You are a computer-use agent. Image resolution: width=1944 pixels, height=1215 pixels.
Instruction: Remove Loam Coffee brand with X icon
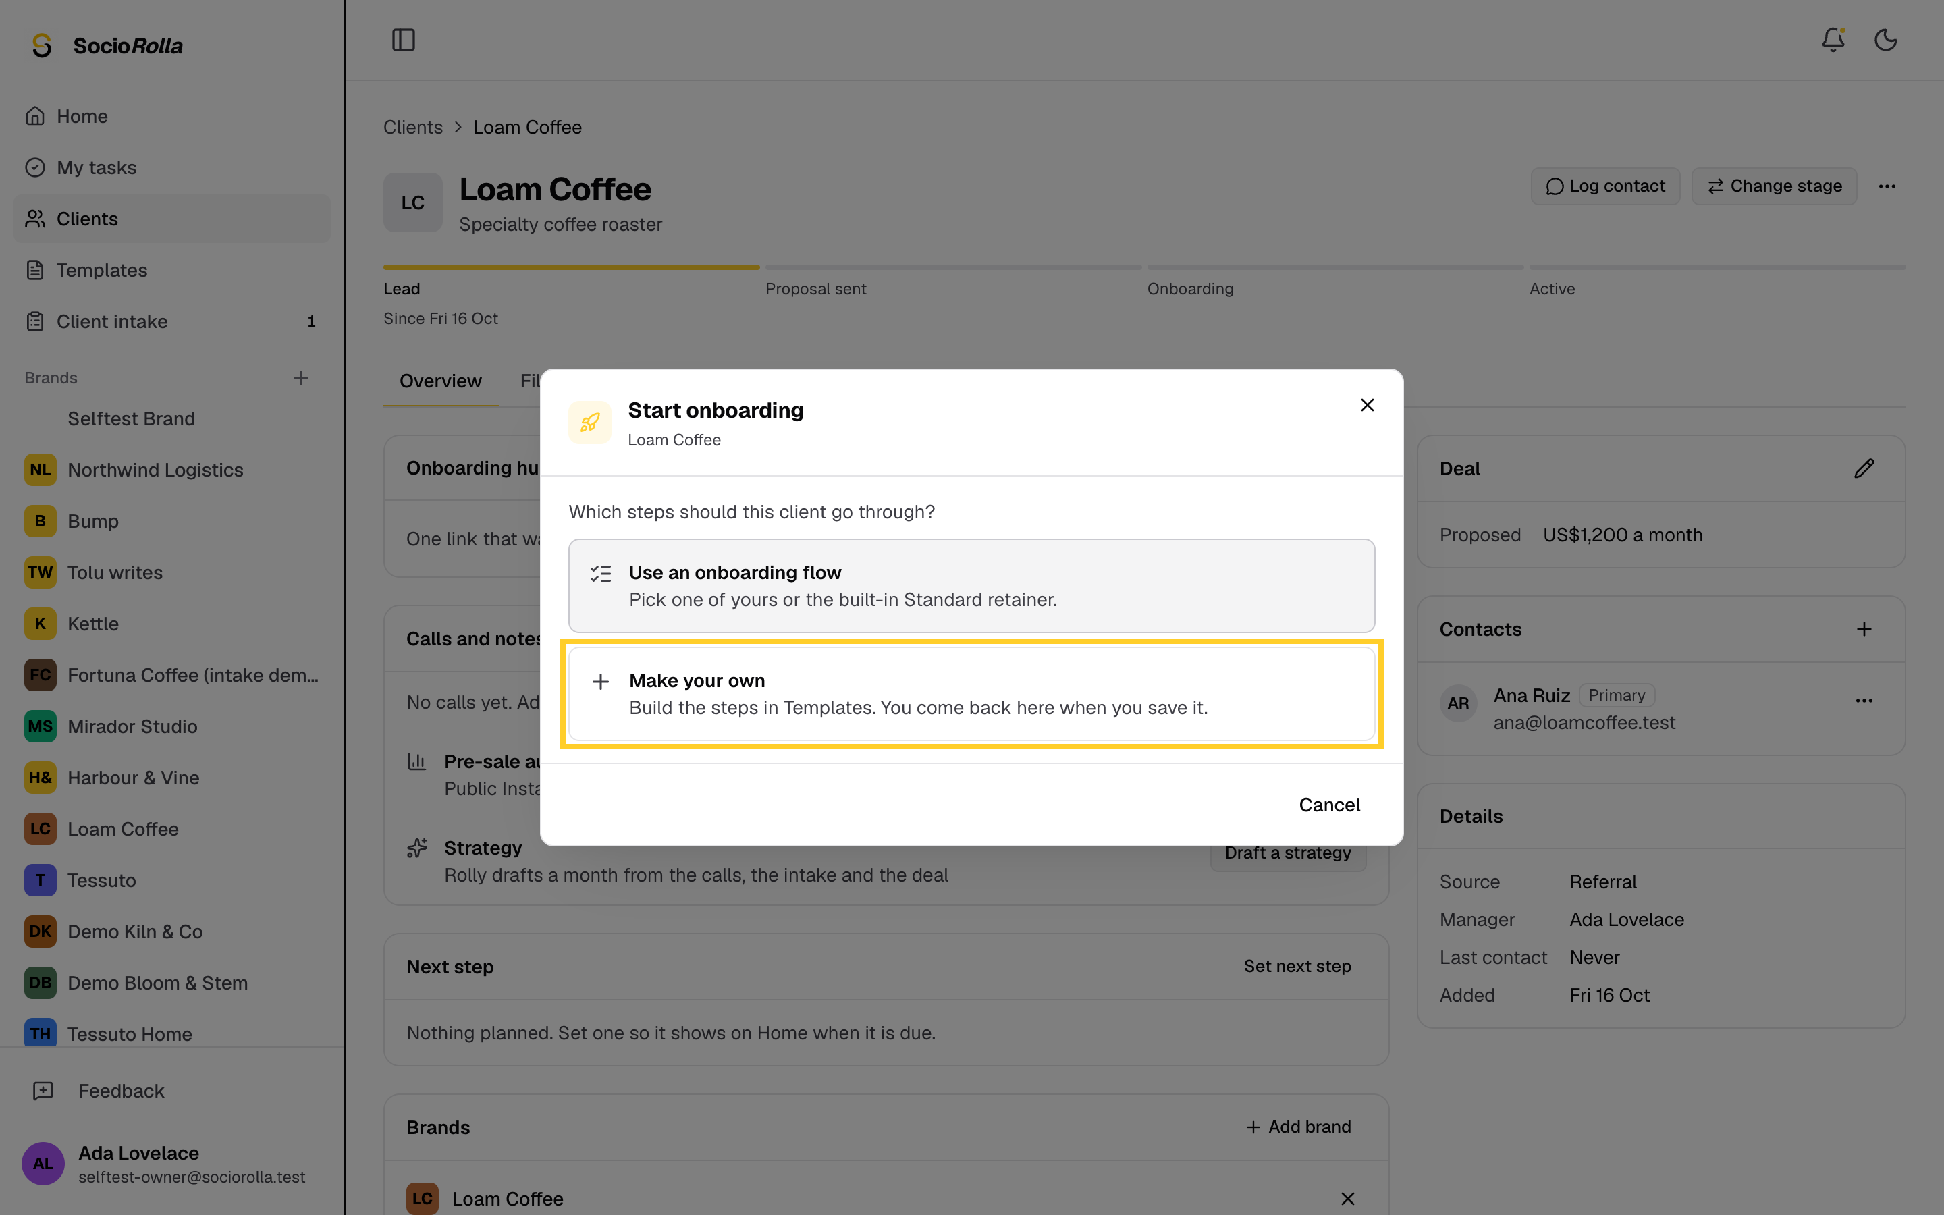pos(1348,1199)
